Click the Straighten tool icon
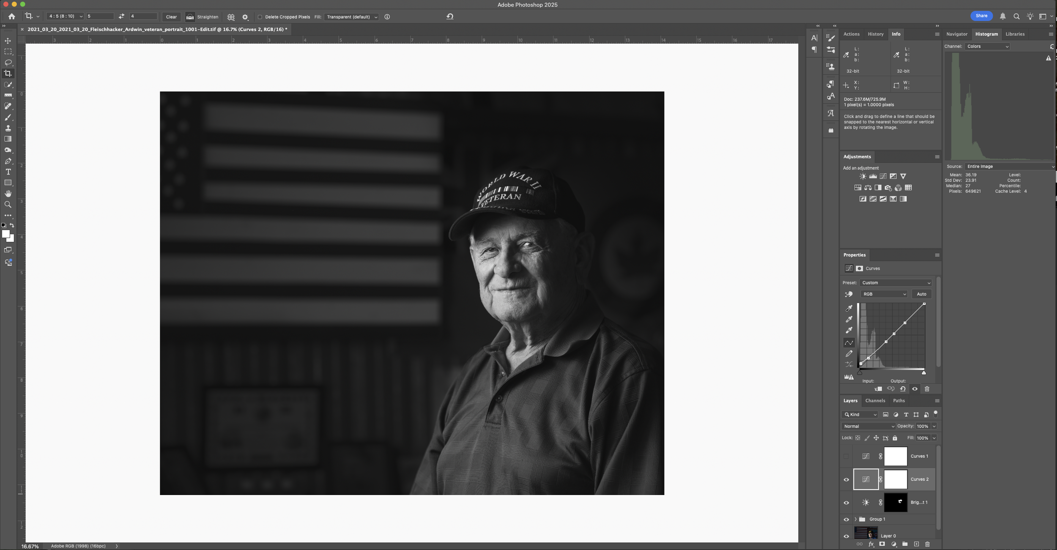 tap(190, 17)
